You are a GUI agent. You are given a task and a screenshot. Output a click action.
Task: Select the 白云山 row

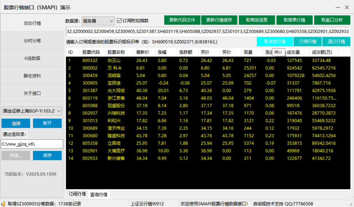tap(208, 60)
